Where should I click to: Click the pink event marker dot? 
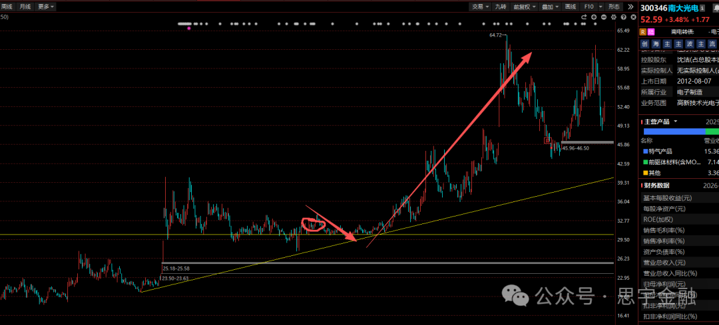click(189, 29)
